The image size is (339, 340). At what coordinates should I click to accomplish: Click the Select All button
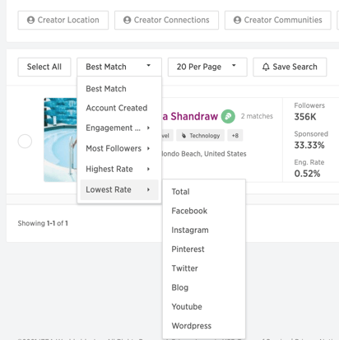coord(44,67)
